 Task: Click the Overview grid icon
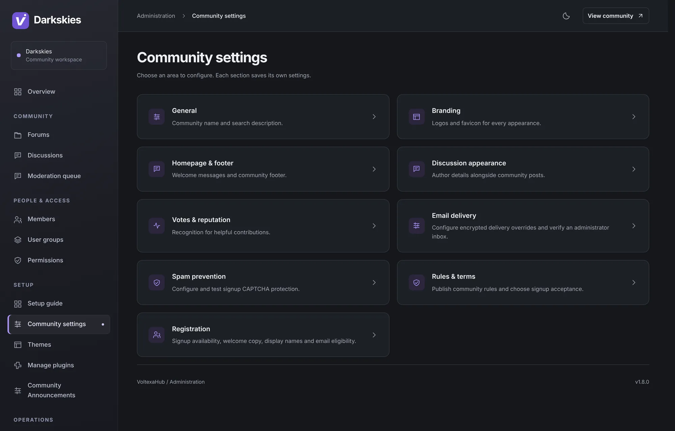[18, 92]
